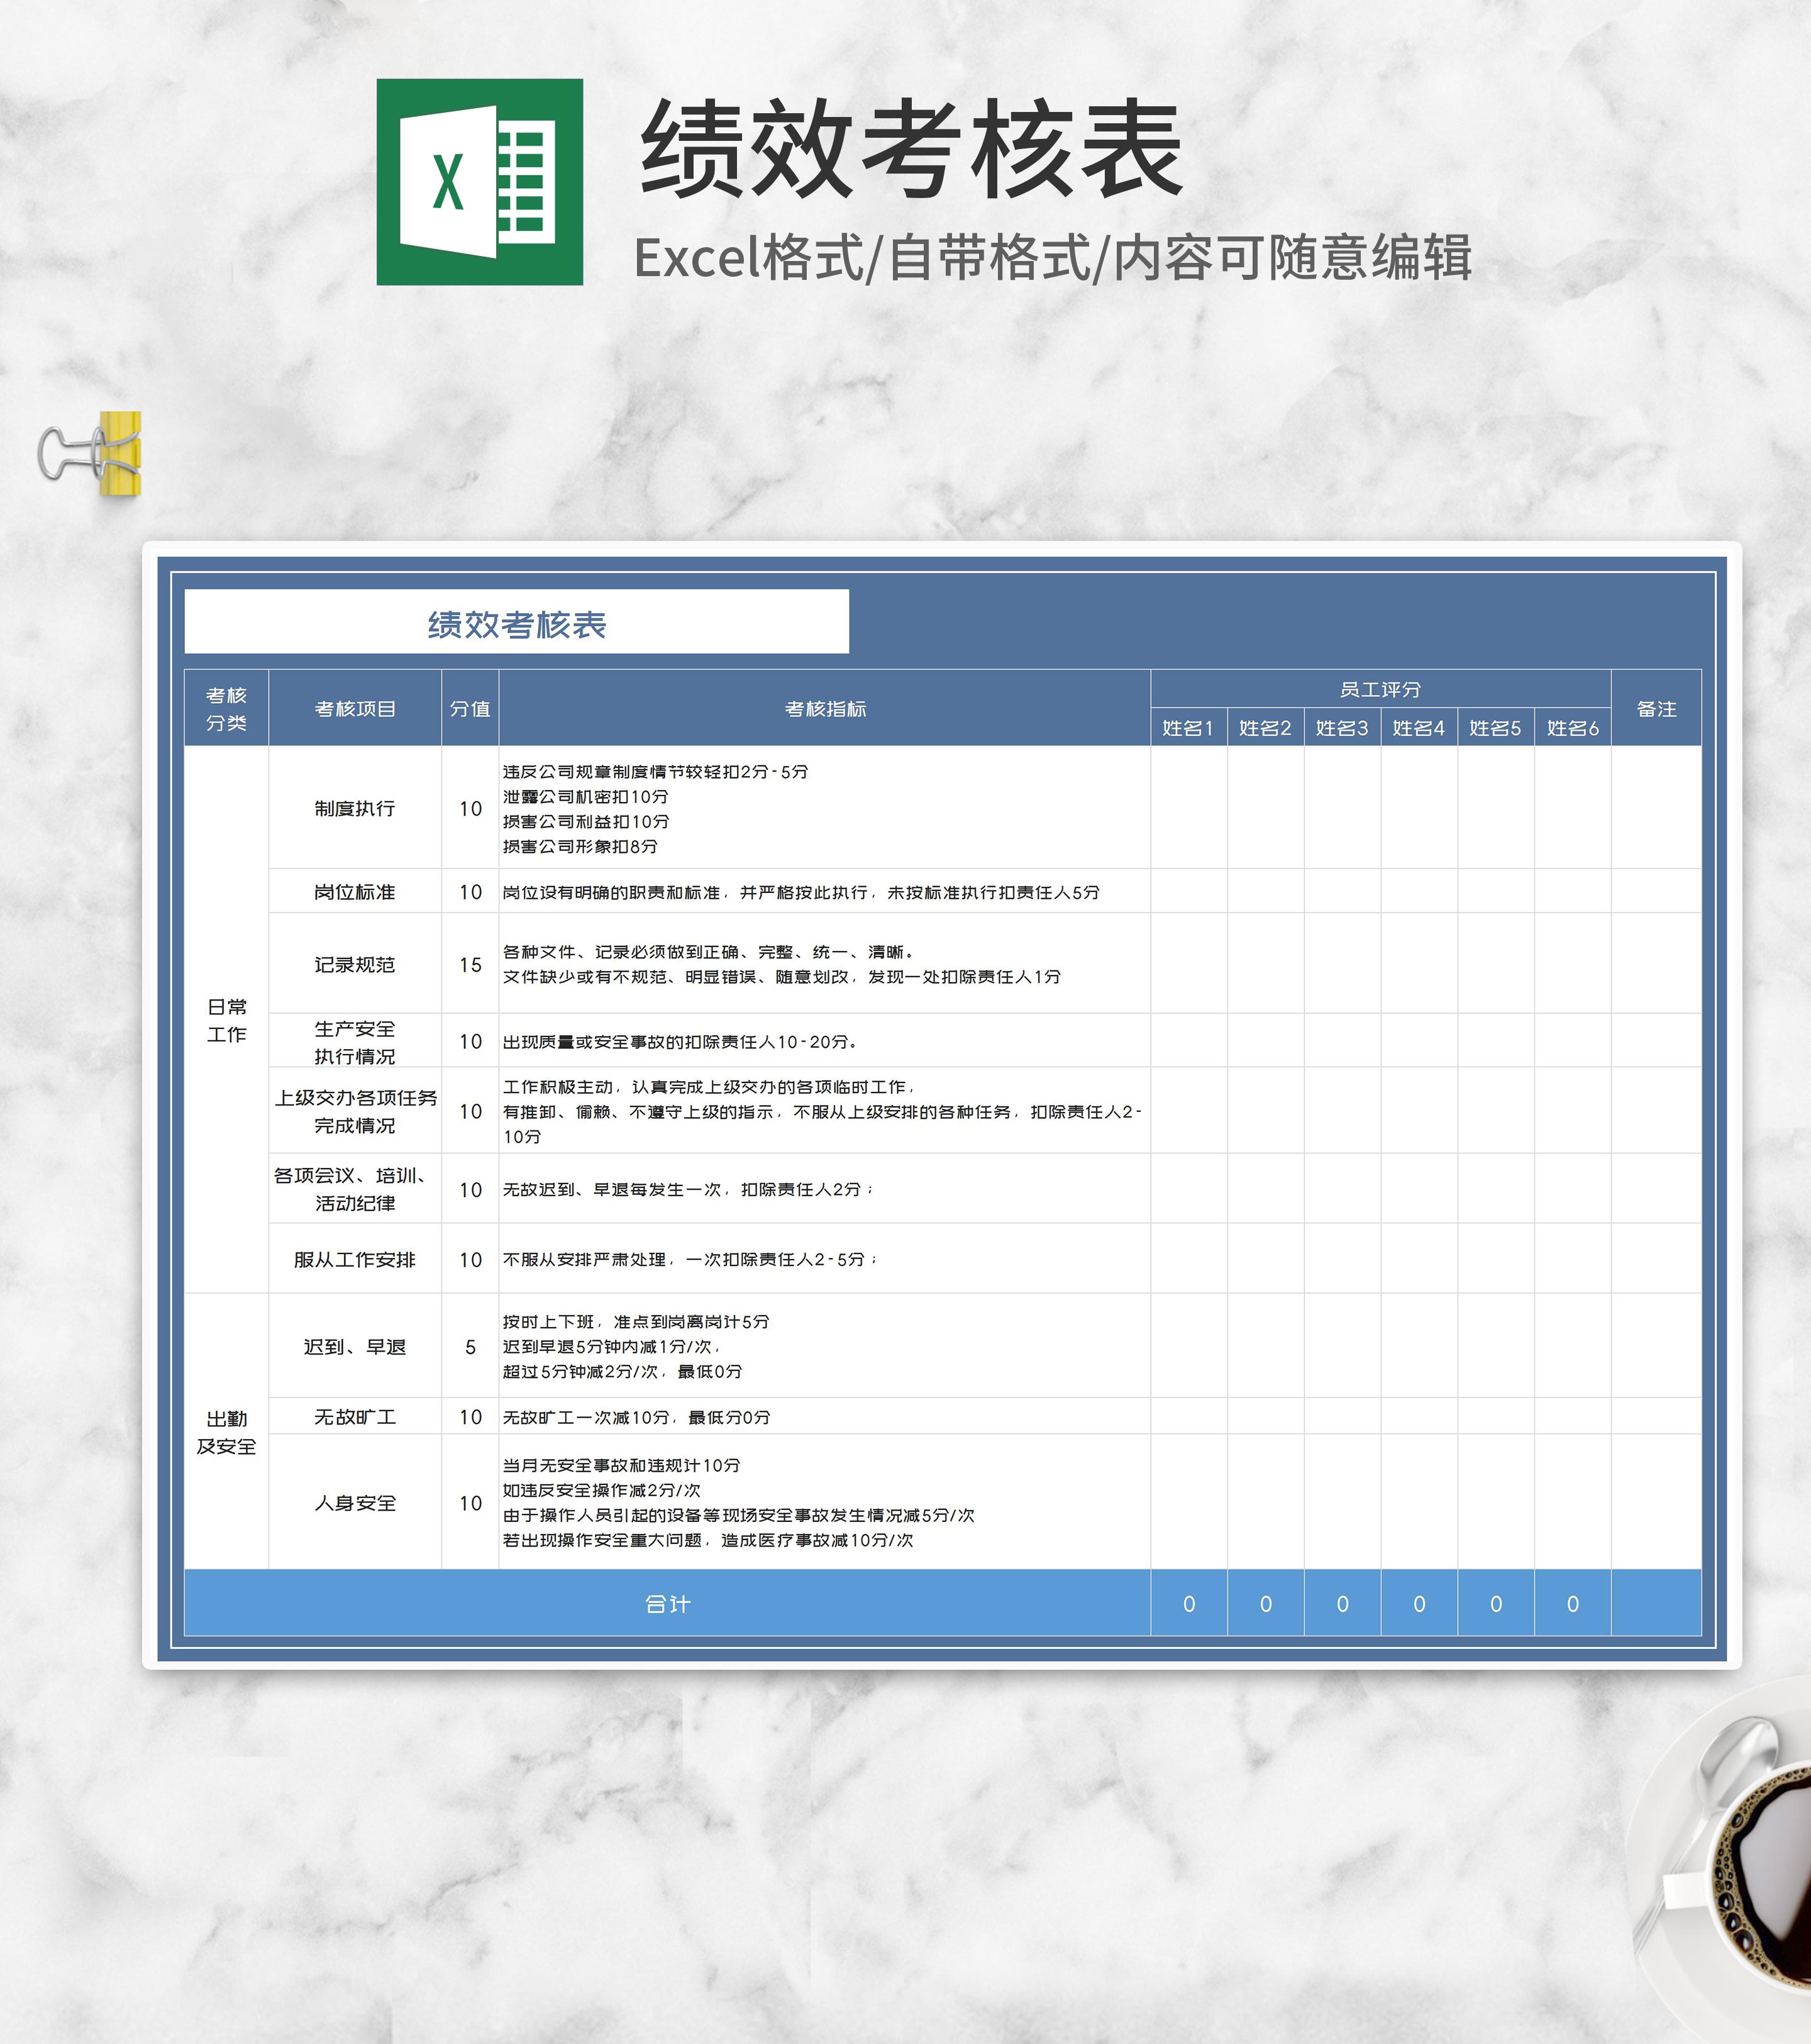Select the 人身安全 item cell
The height and width of the screenshot is (2044, 1811).
355,1502
